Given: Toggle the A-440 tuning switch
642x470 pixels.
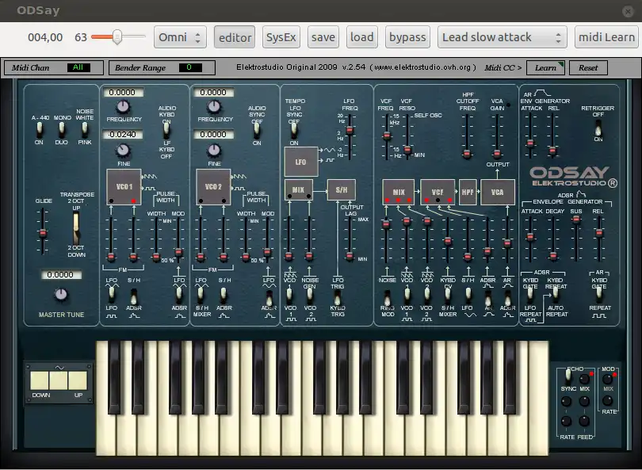Looking at the screenshot, I should (x=40, y=129).
